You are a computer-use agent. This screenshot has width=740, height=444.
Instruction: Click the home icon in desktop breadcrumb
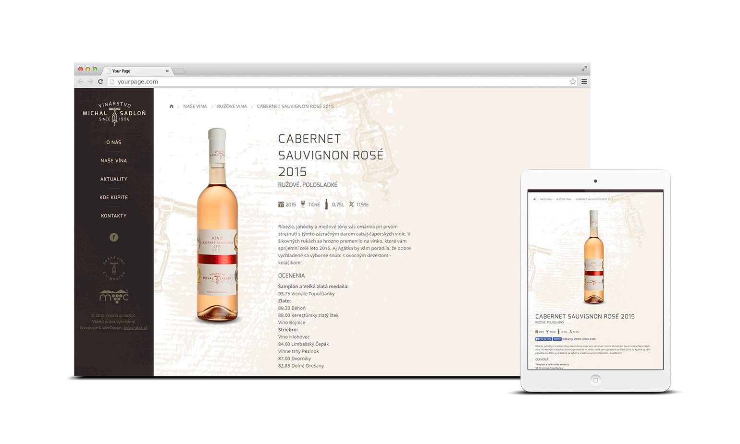[172, 107]
